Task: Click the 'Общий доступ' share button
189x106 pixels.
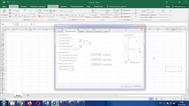Action: [x=179, y=6]
